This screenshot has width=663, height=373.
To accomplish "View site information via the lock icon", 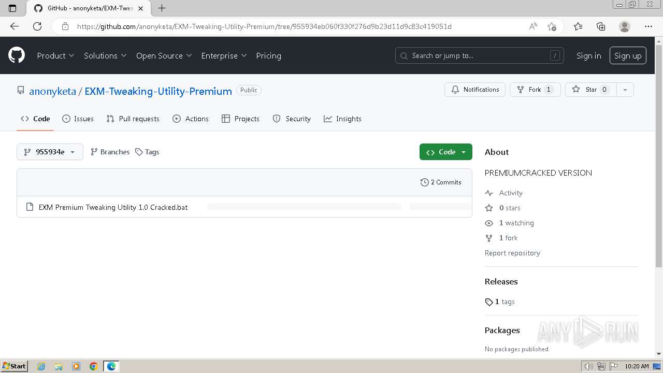I will 65,26.
